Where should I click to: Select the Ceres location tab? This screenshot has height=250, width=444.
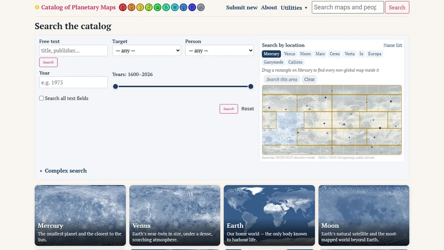334,54
